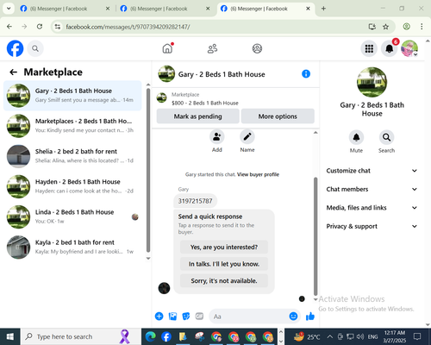Open the Shelia - 2 bed 2 bath chat
This screenshot has width=431, height=345.
[72, 156]
